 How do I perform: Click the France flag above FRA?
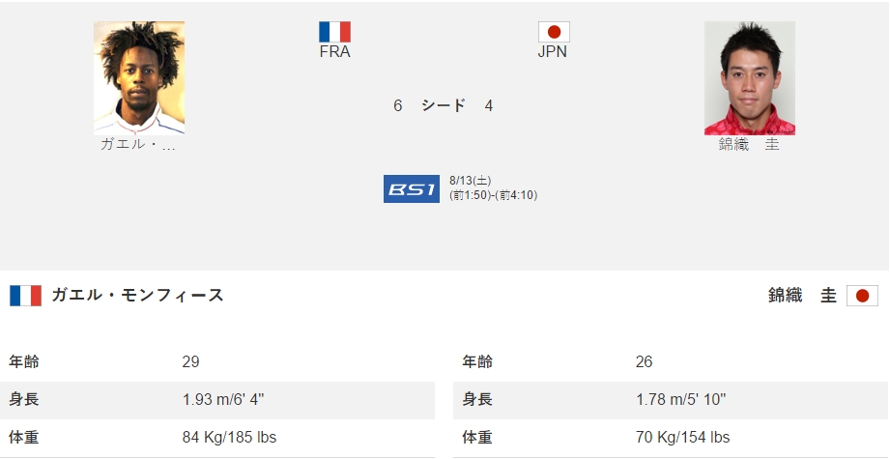click(335, 32)
